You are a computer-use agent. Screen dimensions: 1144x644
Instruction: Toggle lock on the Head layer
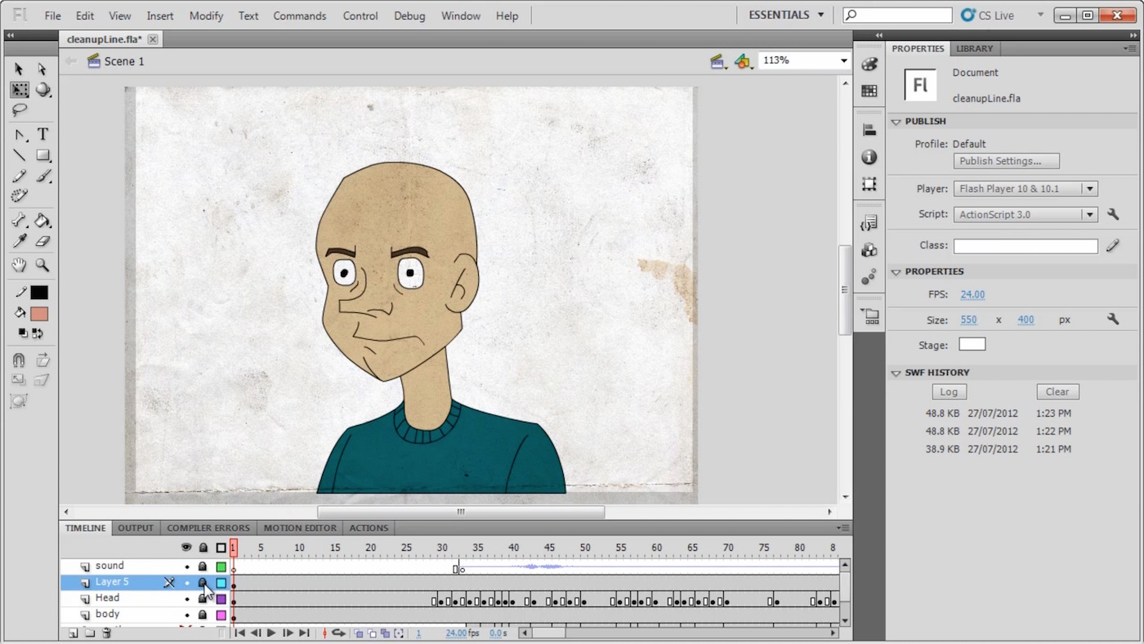203,599
